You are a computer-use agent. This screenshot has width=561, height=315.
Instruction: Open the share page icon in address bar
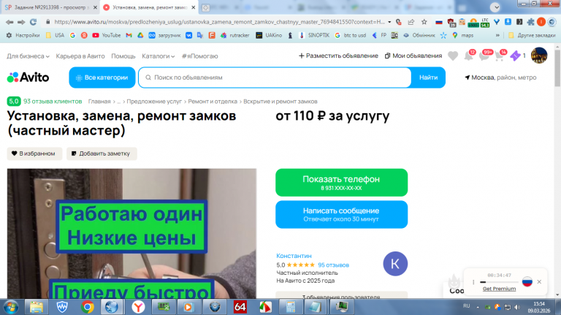pos(411,22)
